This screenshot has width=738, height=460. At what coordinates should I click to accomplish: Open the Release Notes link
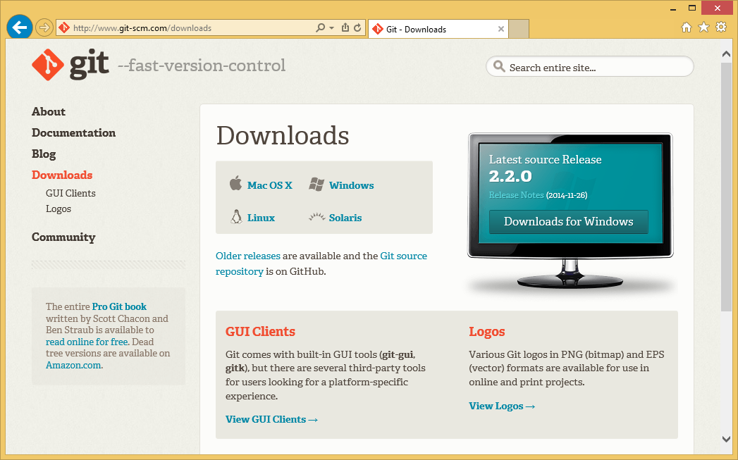pyautogui.click(x=516, y=194)
